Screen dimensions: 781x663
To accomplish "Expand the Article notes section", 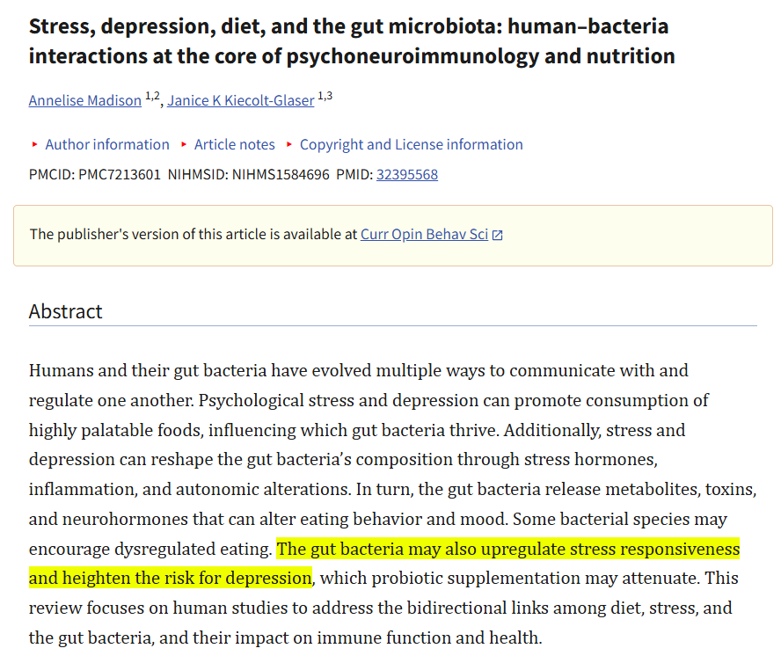I will (234, 145).
